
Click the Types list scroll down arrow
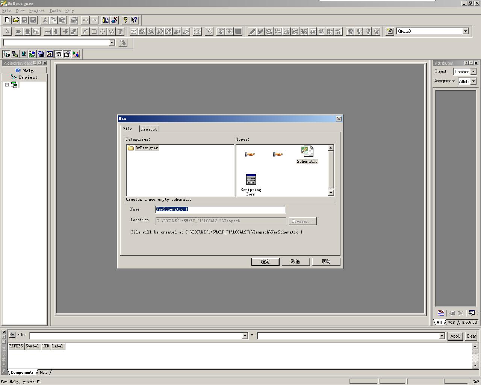(x=331, y=193)
